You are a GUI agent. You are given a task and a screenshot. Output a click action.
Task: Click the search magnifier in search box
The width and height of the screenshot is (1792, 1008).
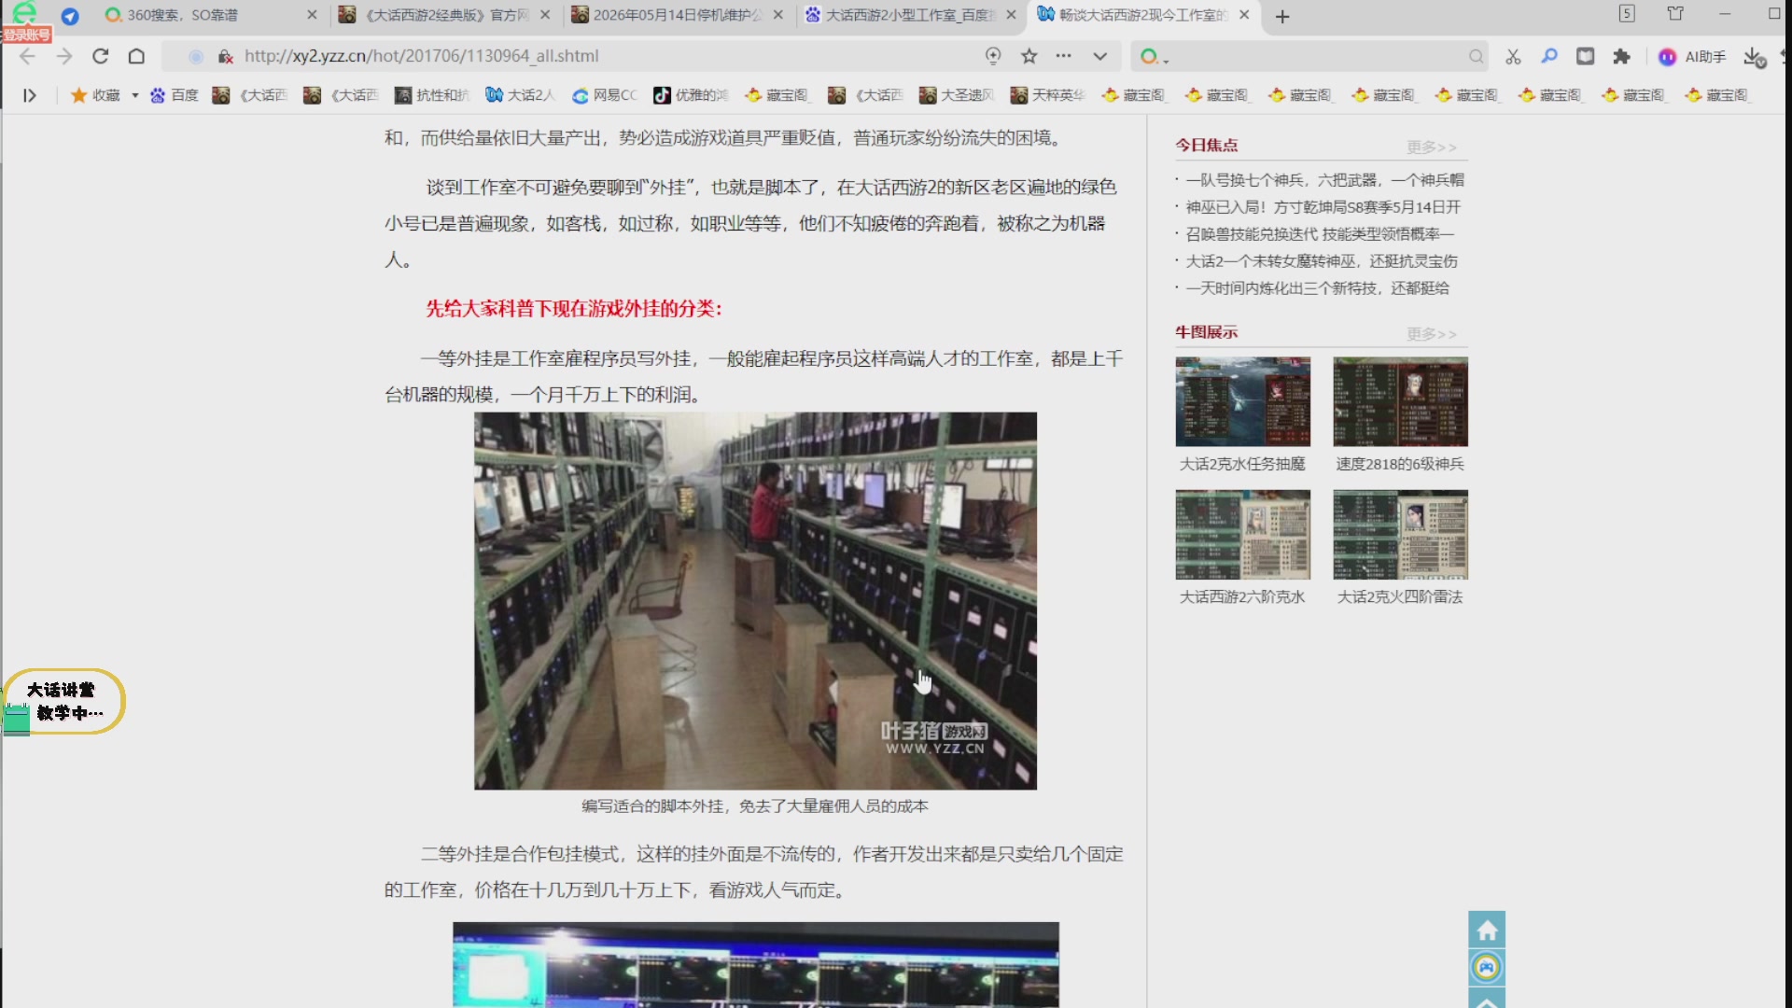click(1476, 57)
